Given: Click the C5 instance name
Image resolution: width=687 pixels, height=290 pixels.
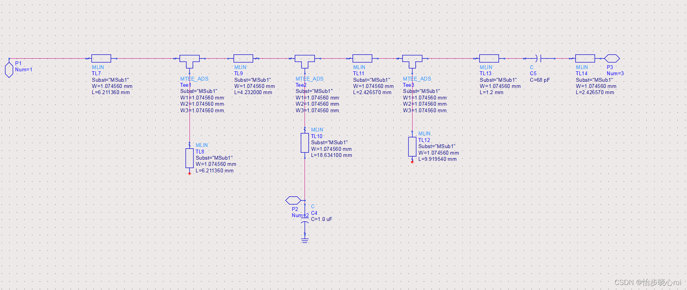Looking at the screenshot, I should (x=533, y=73).
